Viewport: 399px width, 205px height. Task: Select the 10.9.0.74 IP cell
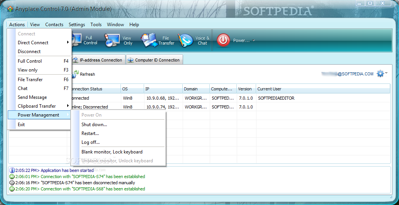(163, 107)
